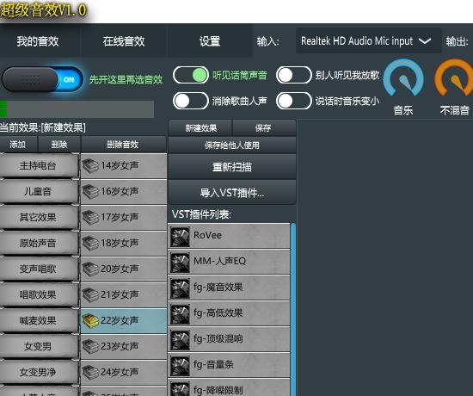Screen dimensions: 473x396
Task: Click 导入VST插件... button
Action: tap(232, 193)
